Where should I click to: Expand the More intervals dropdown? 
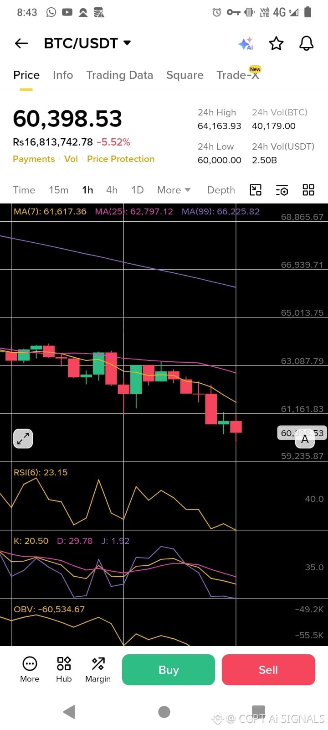(x=174, y=190)
